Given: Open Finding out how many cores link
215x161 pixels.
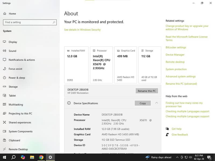Looking at the screenshot, I should point(184,105).
